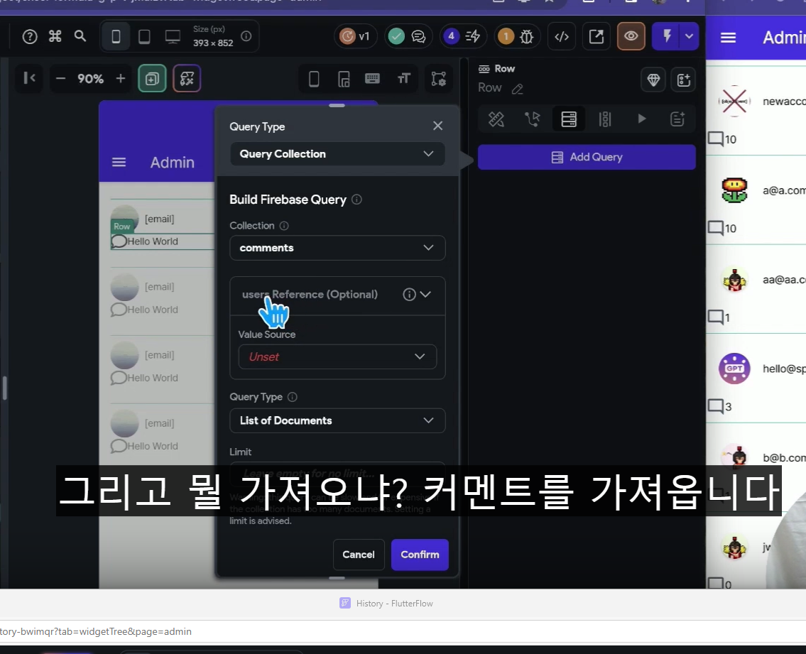Screen dimensions: 806x654
Task: Toggle the text size scaling icon
Action: pyautogui.click(x=404, y=78)
